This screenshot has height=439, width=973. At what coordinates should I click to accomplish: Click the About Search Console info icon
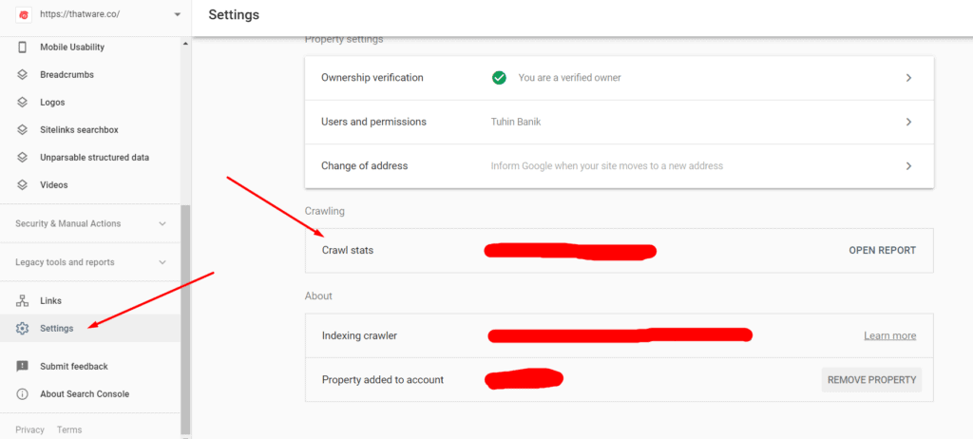point(23,394)
